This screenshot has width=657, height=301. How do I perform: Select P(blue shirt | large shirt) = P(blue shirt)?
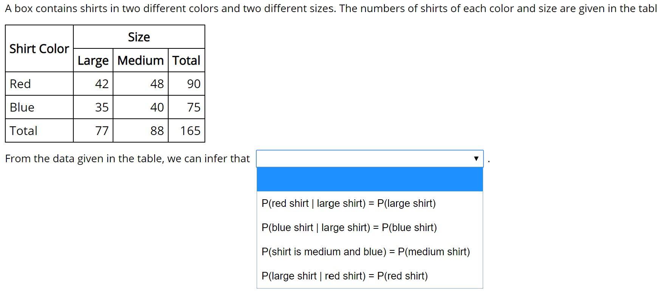(349, 228)
